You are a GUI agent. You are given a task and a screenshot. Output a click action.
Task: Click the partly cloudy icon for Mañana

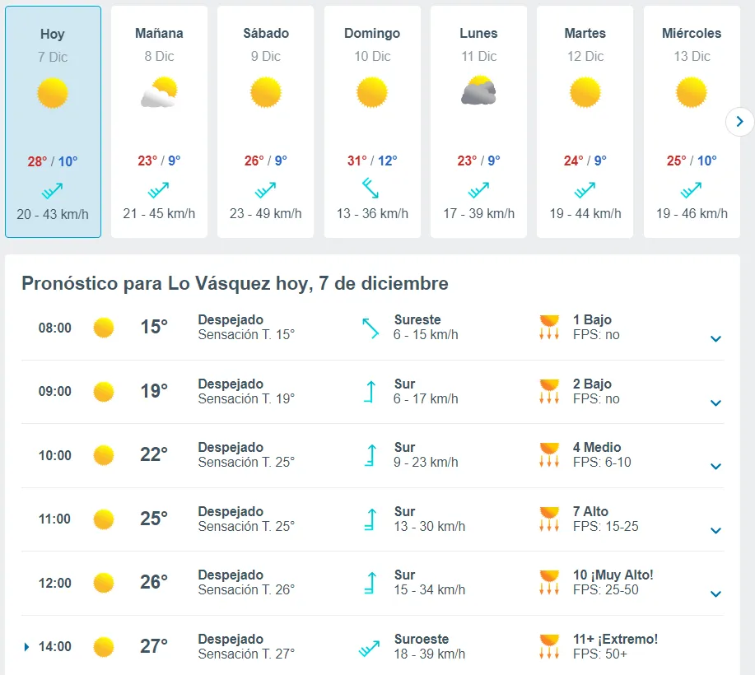[x=159, y=93]
